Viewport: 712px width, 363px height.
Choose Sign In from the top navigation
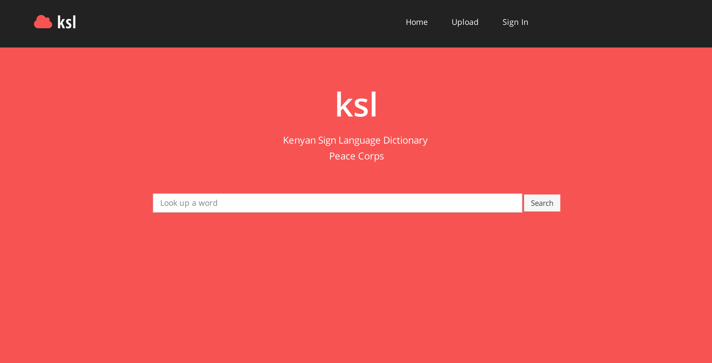[515, 22]
